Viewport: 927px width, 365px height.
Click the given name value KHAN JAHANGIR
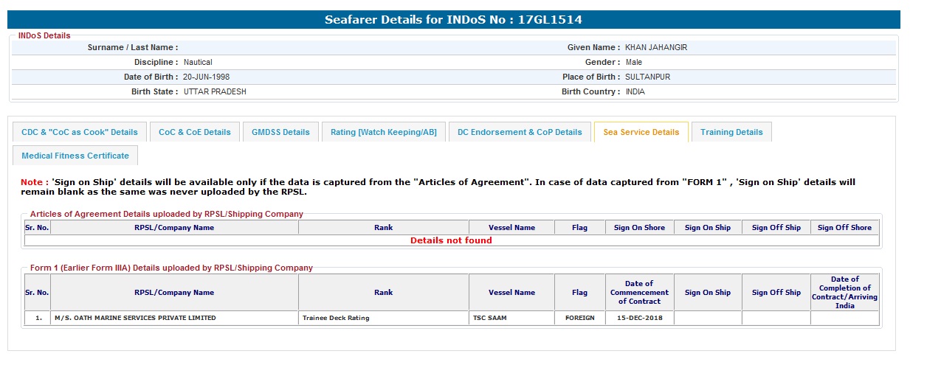tap(656, 47)
